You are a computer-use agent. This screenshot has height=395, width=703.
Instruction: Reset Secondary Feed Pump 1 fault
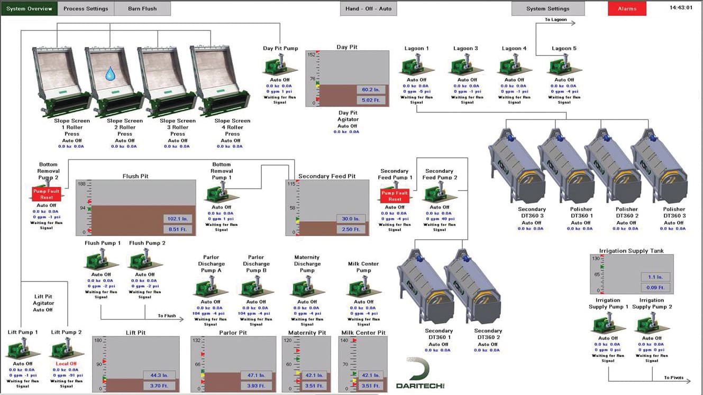coord(395,196)
